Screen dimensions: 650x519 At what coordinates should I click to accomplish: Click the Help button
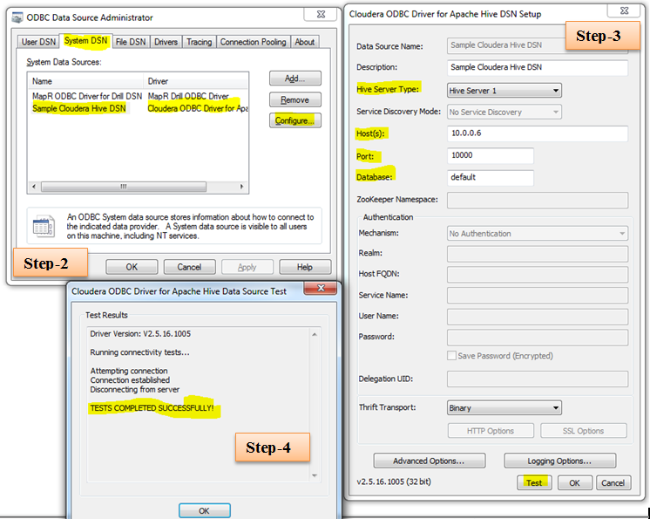(x=305, y=267)
